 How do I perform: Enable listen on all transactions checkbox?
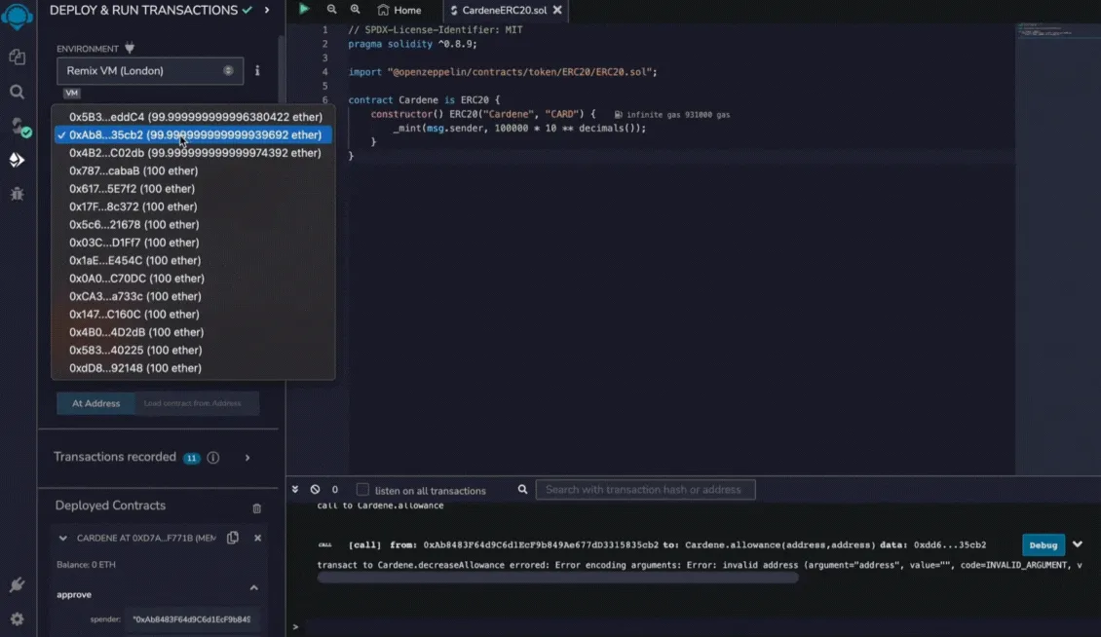pyautogui.click(x=362, y=490)
